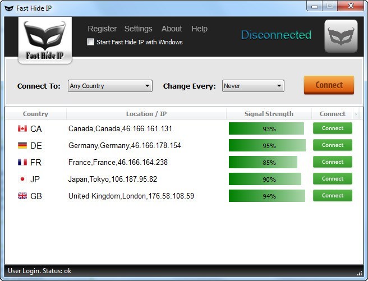The width and height of the screenshot is (368, 281).
Task: Select the Germany,Germany,46.166.178.154 entry
Action: (125, 145)
